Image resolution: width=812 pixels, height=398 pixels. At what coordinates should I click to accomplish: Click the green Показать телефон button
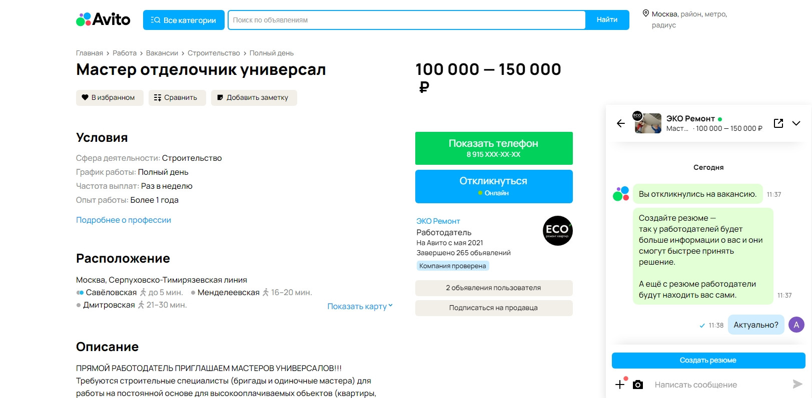(494, 148)
